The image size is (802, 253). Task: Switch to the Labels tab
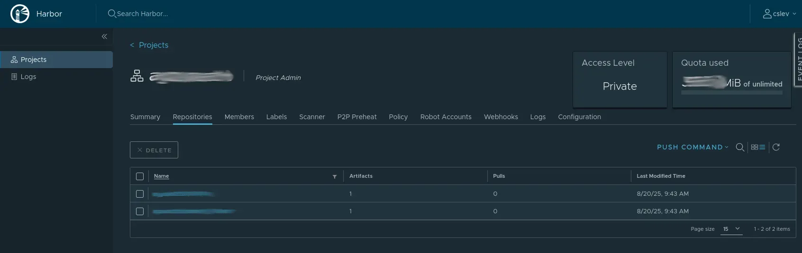point(276,117)
